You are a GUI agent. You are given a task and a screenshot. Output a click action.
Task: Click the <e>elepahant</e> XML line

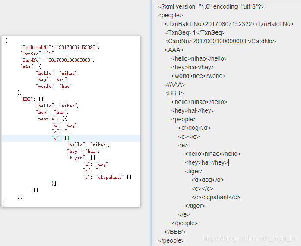pyautogui.click(x=216, y=197)
